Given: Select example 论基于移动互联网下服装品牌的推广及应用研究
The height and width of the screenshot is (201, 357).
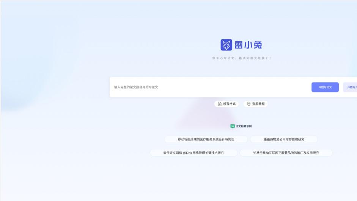Looking at the screenshot, I should (x=286, y=153).
